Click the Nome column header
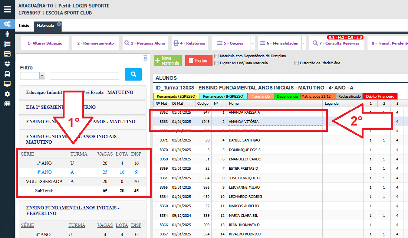The image size is (408, 238). (x=275, y=104)
